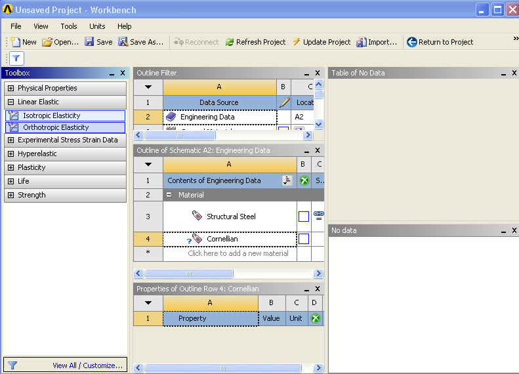Minimize the Outline of Schematic A2 panel
This screenshot has width=519, height=374.
306,151
